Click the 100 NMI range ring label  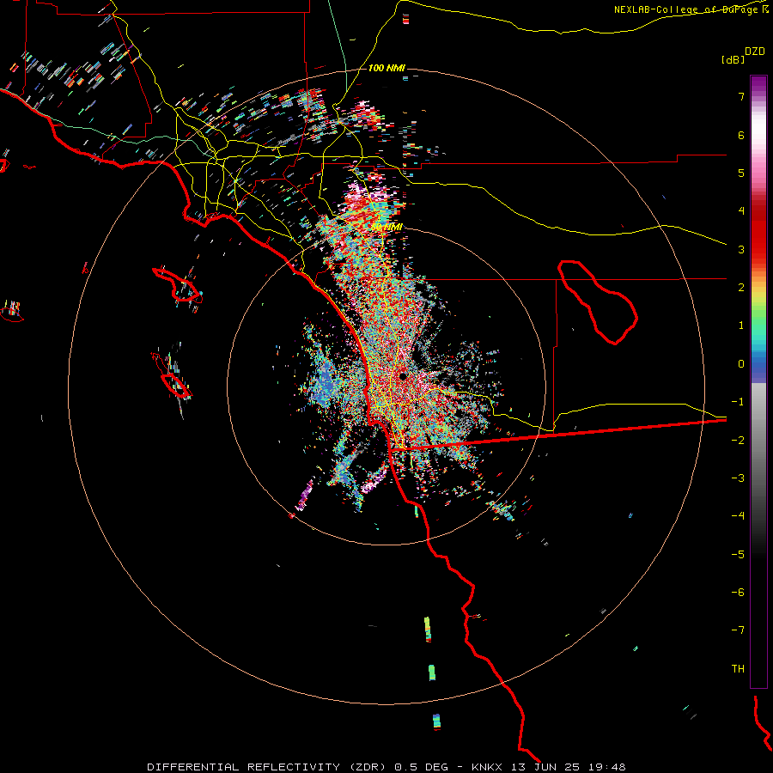pos(386,68)
